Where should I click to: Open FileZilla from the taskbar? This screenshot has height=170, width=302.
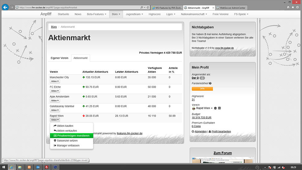pos(46,167)
